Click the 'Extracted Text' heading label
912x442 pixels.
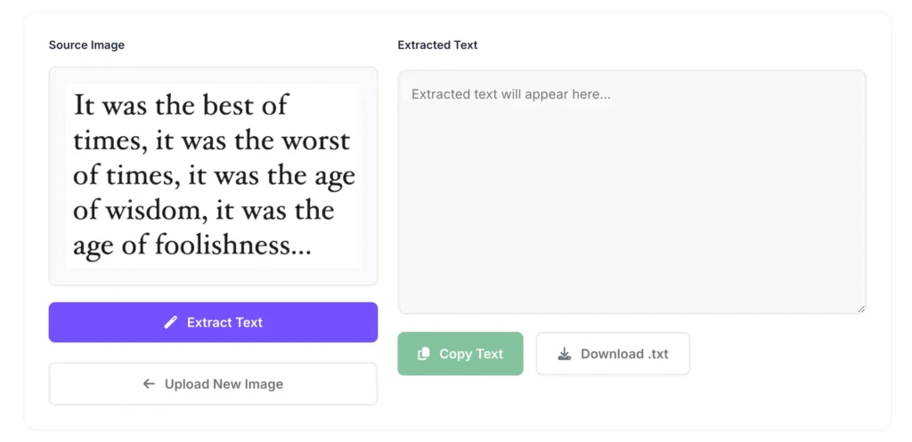[x=437, y=45]
